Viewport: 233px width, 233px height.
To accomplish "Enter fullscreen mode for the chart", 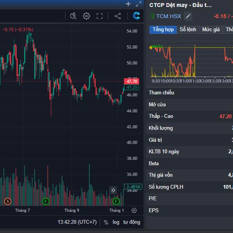I will (99, 16).
